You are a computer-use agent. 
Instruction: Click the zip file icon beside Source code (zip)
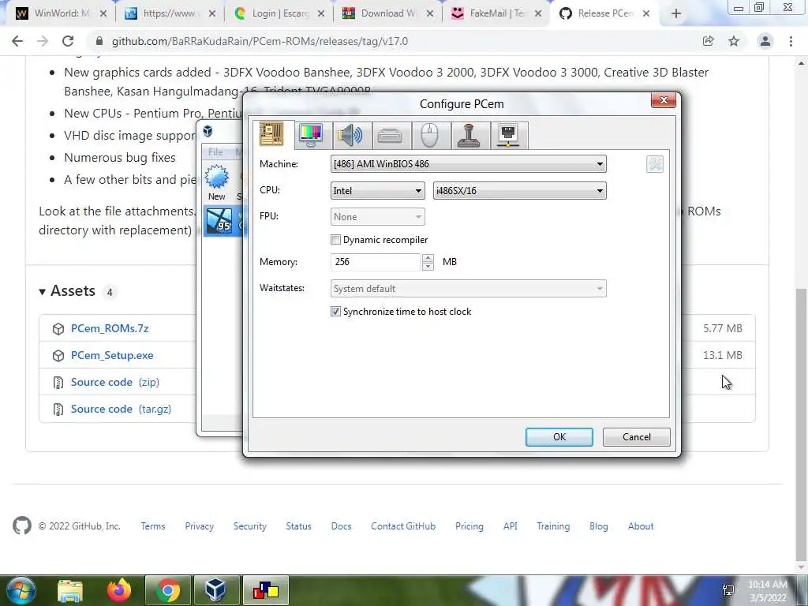[58, 383]
